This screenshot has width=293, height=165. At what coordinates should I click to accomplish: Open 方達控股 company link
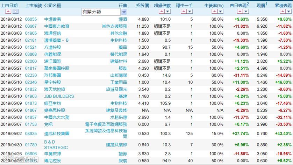pyautogui.click(x=52, y=47)
